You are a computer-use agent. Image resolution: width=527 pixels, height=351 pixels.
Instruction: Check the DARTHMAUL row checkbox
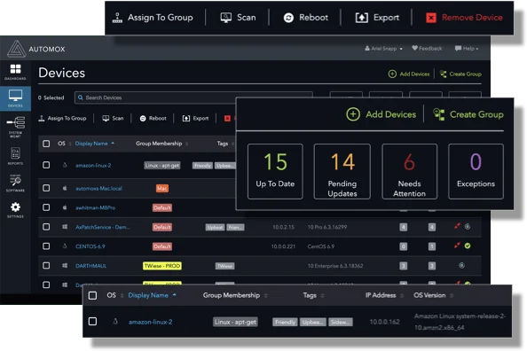[x=46, y=266]
